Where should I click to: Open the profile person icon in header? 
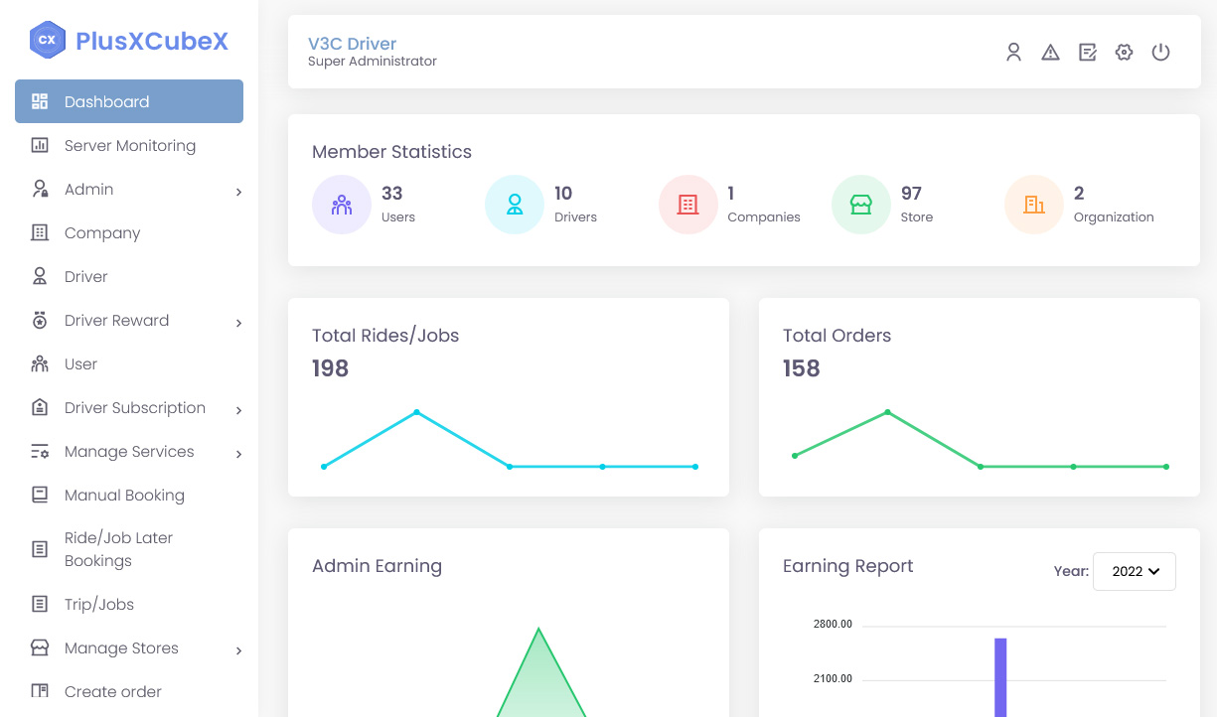tap(1013, 52)
